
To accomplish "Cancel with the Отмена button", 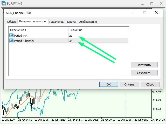I will (129, 84).
